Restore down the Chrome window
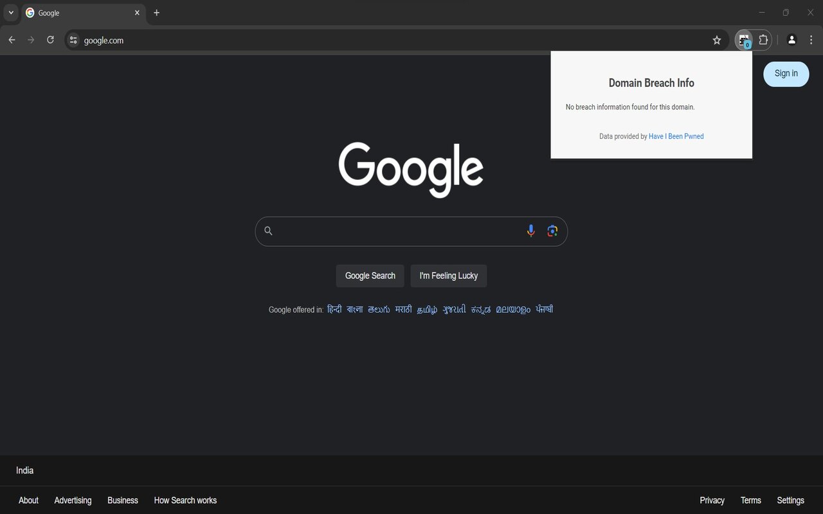This screenshot has width=823, height=514. (786, 12)
